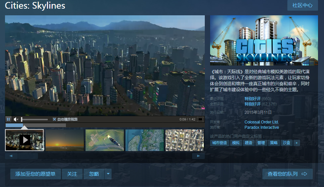Select the 管理 tag
324x187 pixels.
pyautogui.click(x=261, y=143)
